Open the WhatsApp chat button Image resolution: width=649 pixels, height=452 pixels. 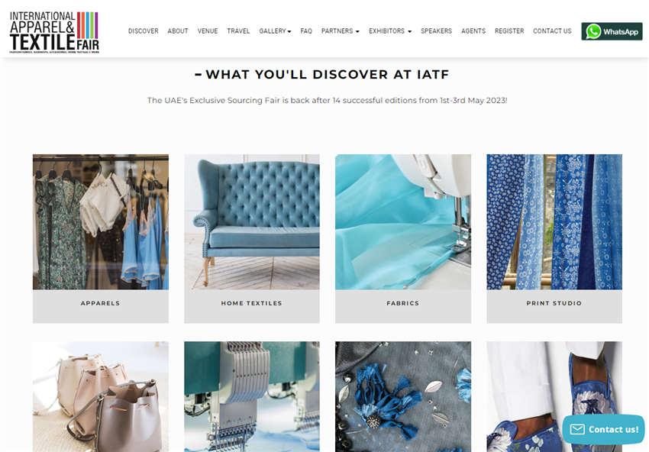pyautogui.click(x=612, y=31)
